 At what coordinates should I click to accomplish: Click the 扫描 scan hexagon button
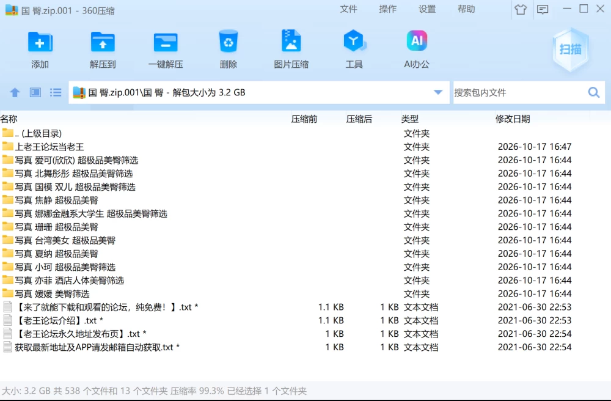tap(570, 50)
